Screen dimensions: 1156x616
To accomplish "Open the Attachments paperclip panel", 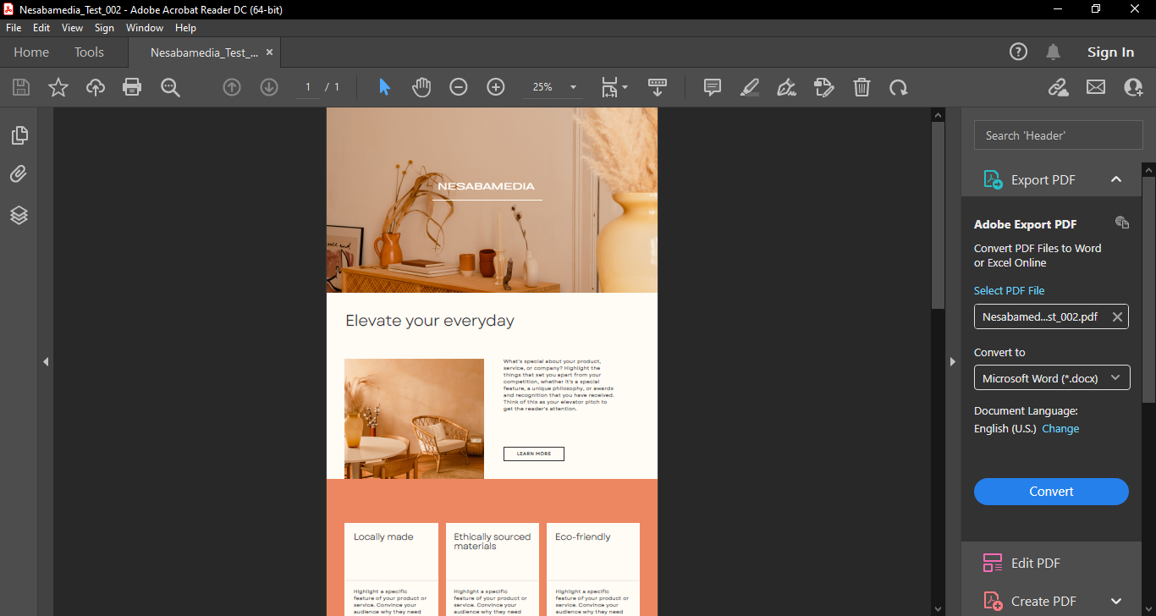I will [19, 174].
